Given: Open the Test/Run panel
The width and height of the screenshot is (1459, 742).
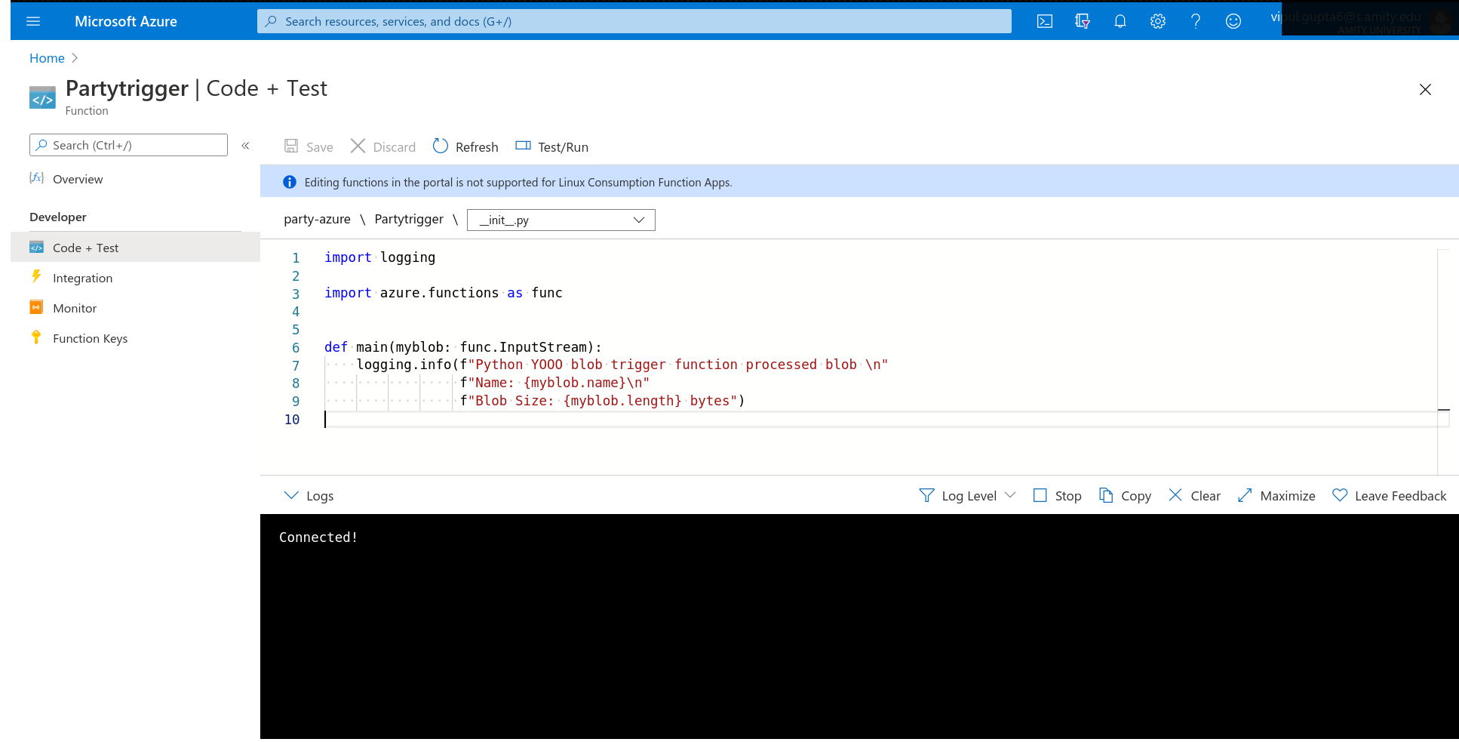Looking at the screenshot, I should point(551,146).
